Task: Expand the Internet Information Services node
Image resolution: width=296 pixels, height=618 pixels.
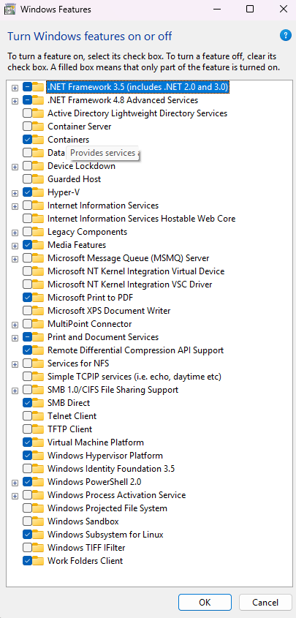Action: click(x=15, y=206)
